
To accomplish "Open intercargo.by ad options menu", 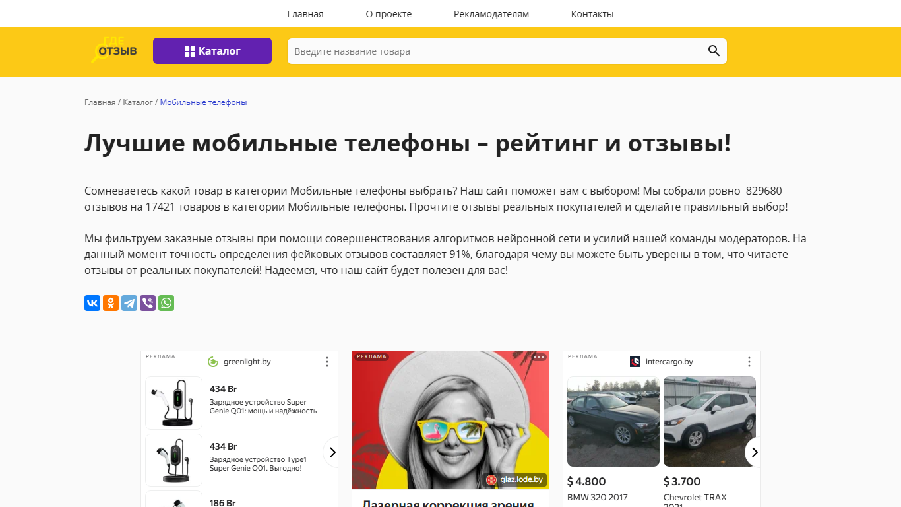I will (x=749, y=362).
